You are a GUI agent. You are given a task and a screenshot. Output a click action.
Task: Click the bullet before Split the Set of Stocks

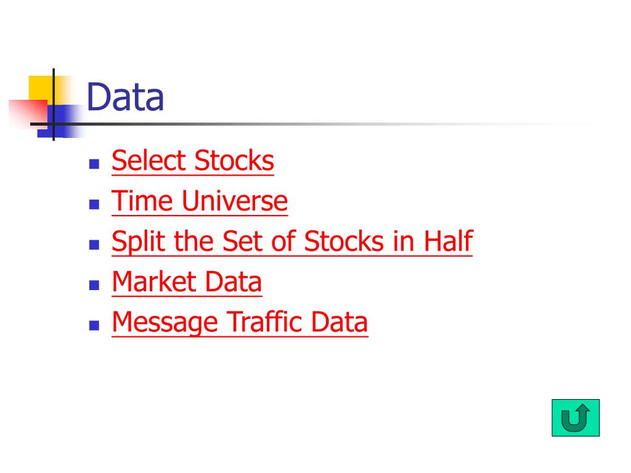94,245
